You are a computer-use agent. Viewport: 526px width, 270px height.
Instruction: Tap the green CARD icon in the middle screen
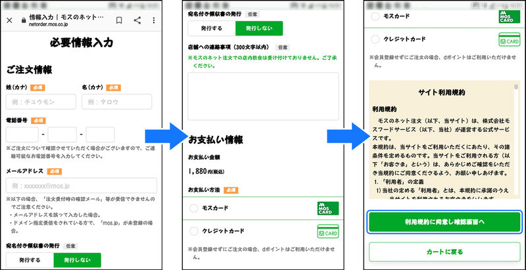pos(327,231)
